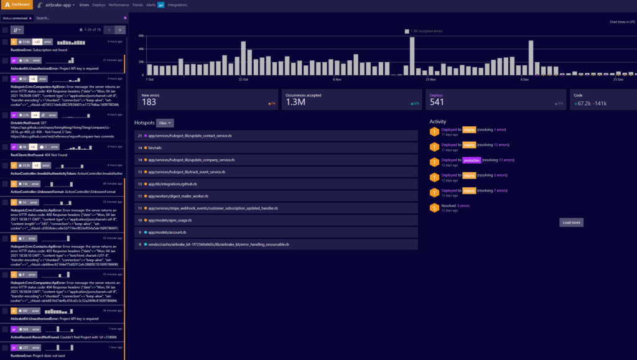Open the 'Deploys' stat card link
The height and width of the screenshot is (360, 637).
tap(436, 95)
